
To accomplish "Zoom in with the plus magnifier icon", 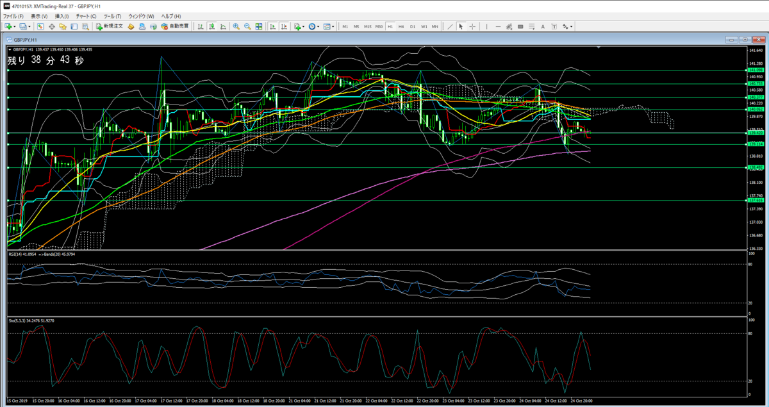I will pos(236,26).
